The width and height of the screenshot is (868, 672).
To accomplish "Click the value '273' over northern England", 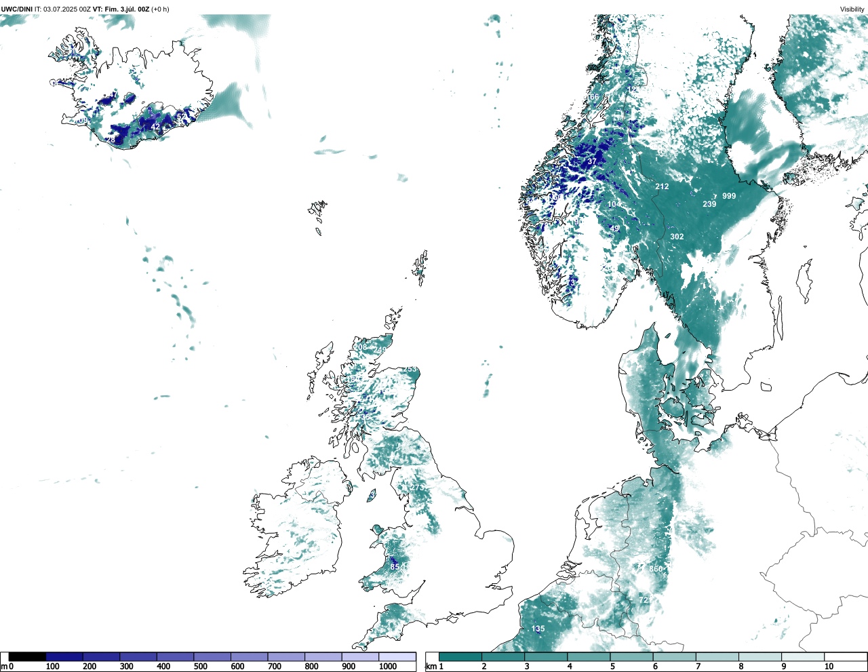I will point(417,488).
